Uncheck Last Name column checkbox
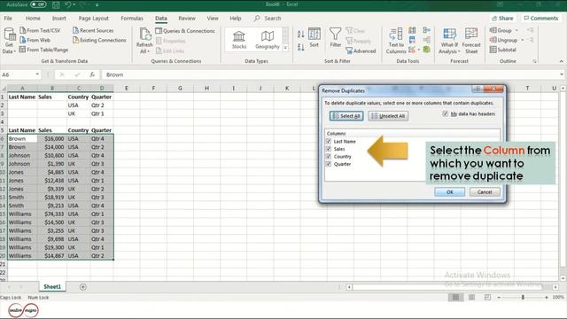This screenshot has width=567, height=319. click(x=329, y=141)
